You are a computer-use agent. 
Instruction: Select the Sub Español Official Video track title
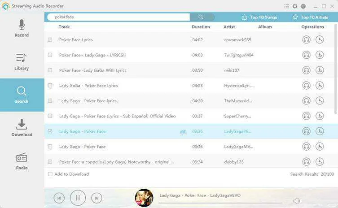[117, 116]
